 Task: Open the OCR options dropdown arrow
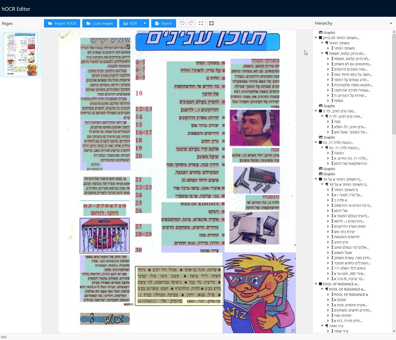pos(145,23)
